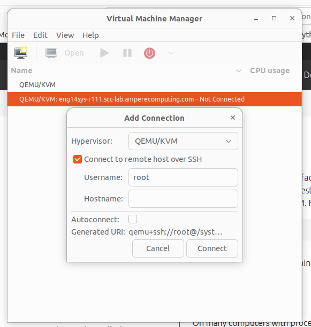Image resolution: width=311 pixels, height=327 pixels.
Task: Open the shutdown options dropdown arrow
Action: [x=171, y=53]
